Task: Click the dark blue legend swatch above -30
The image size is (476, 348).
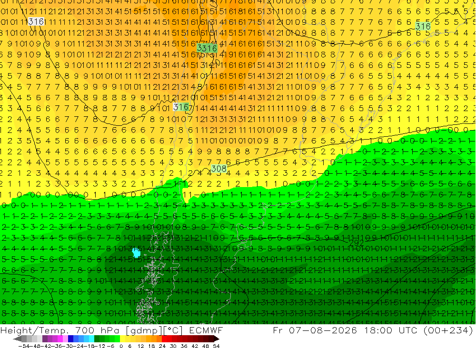Action: click(x=70, y=339)
